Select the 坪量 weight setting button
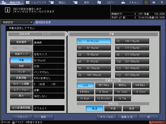Screen dimensions: 166x124 coord(22,60)
